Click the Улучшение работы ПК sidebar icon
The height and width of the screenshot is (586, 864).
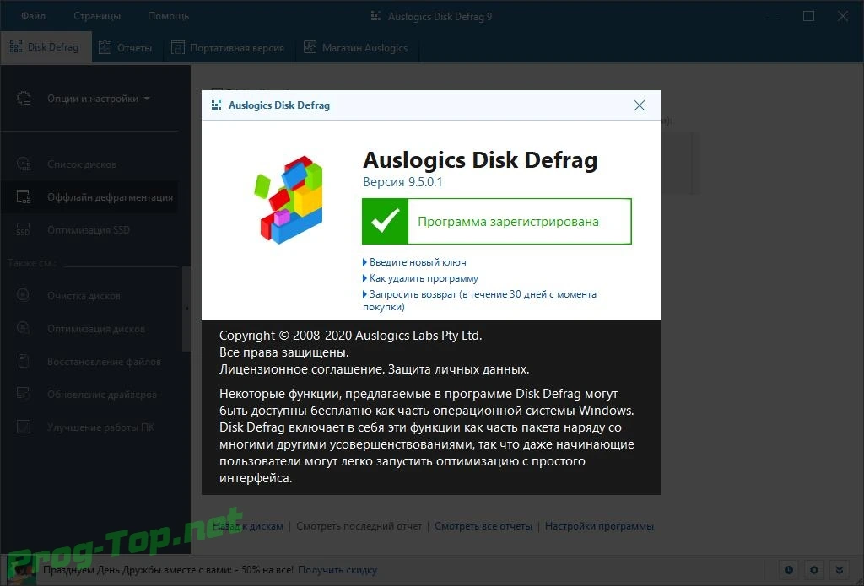point(23,427)
